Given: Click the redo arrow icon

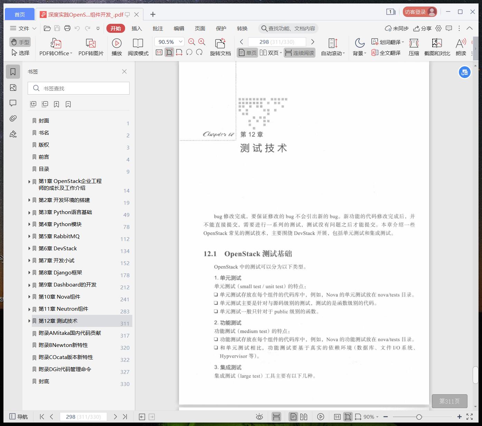Looking at the screenshot, I should coord(88,28).
